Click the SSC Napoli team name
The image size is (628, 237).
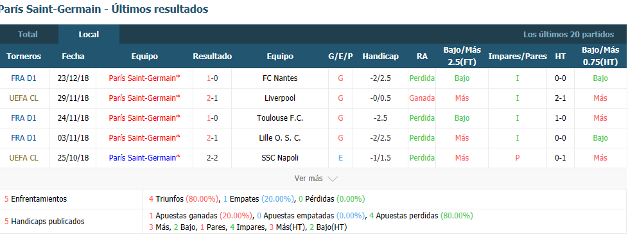[x=280, y=158]
